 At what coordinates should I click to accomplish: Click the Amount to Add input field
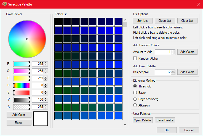point(163,52)
